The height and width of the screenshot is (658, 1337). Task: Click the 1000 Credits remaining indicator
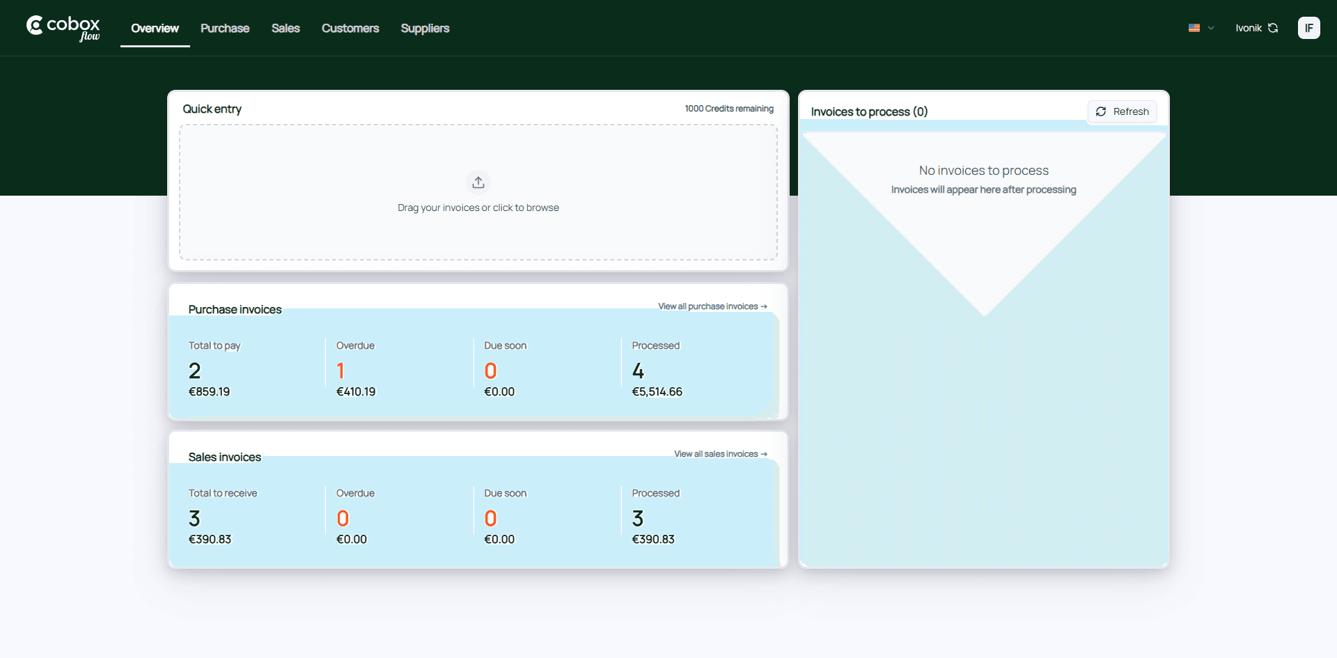tap(728, 109)
